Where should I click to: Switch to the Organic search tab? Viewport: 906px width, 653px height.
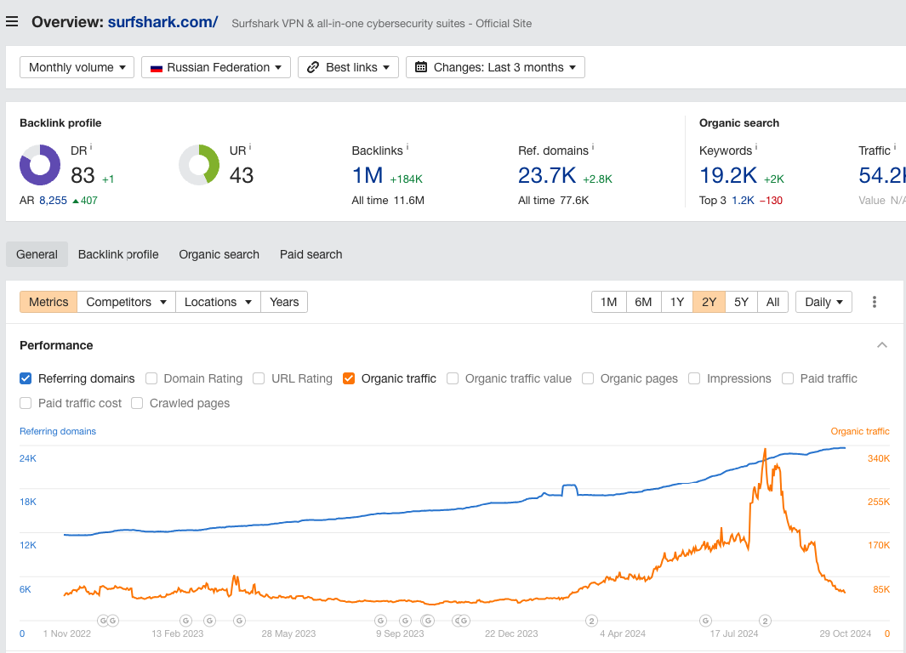click(x=219, y=254)
